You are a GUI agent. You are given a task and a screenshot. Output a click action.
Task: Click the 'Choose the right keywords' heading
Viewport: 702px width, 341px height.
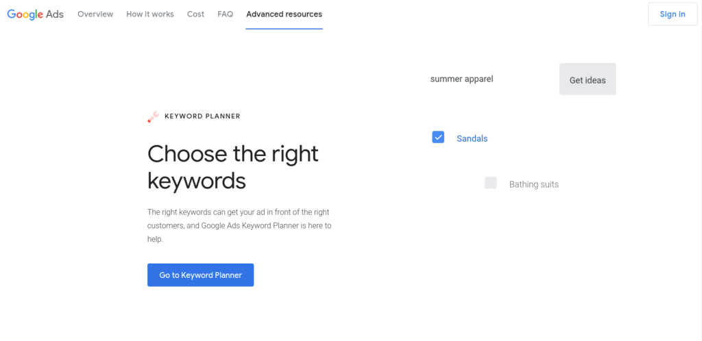coord(233,166)
